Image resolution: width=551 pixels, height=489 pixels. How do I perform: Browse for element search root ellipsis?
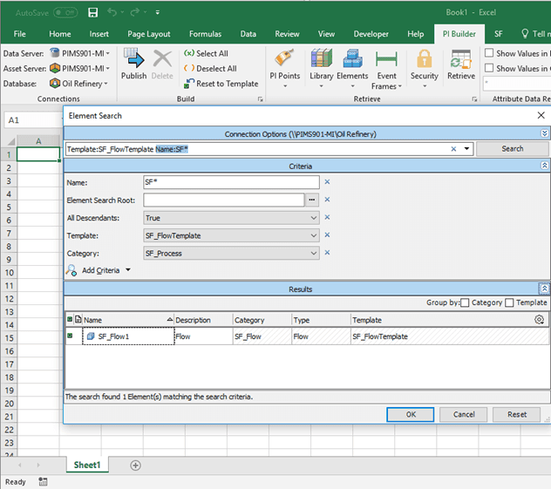coord(312,200)
